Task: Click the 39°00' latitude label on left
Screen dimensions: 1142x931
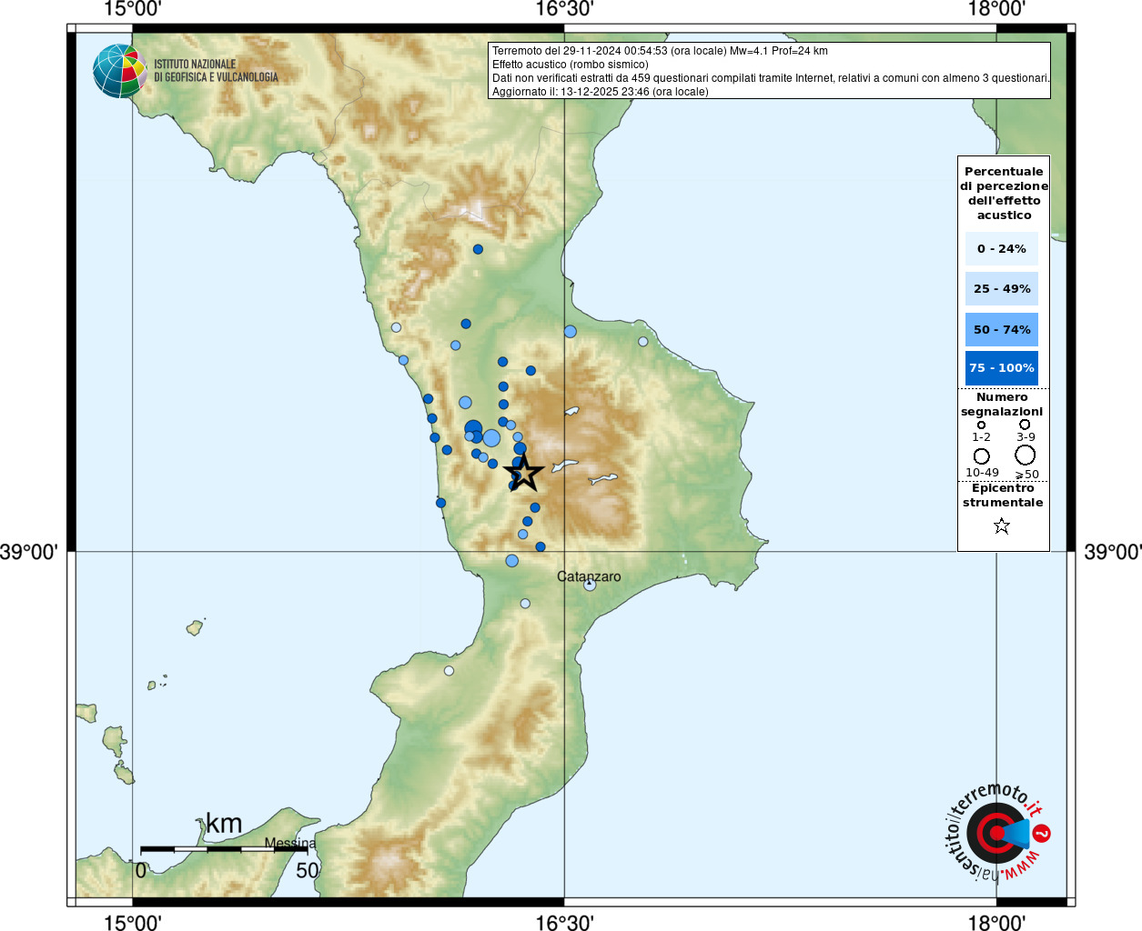Action: 29,552
